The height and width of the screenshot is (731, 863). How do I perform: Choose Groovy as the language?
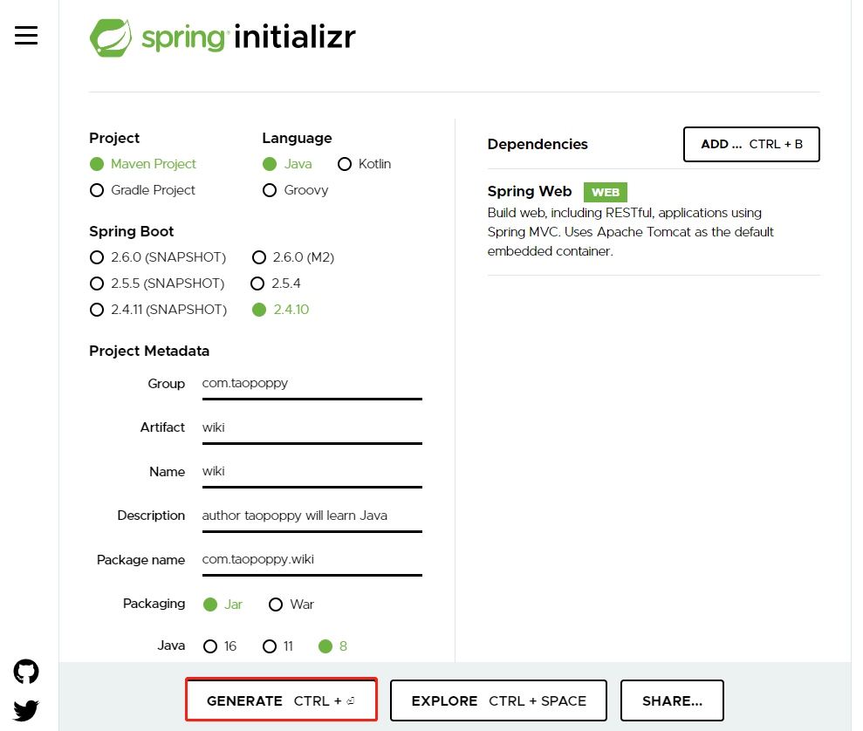295,190
